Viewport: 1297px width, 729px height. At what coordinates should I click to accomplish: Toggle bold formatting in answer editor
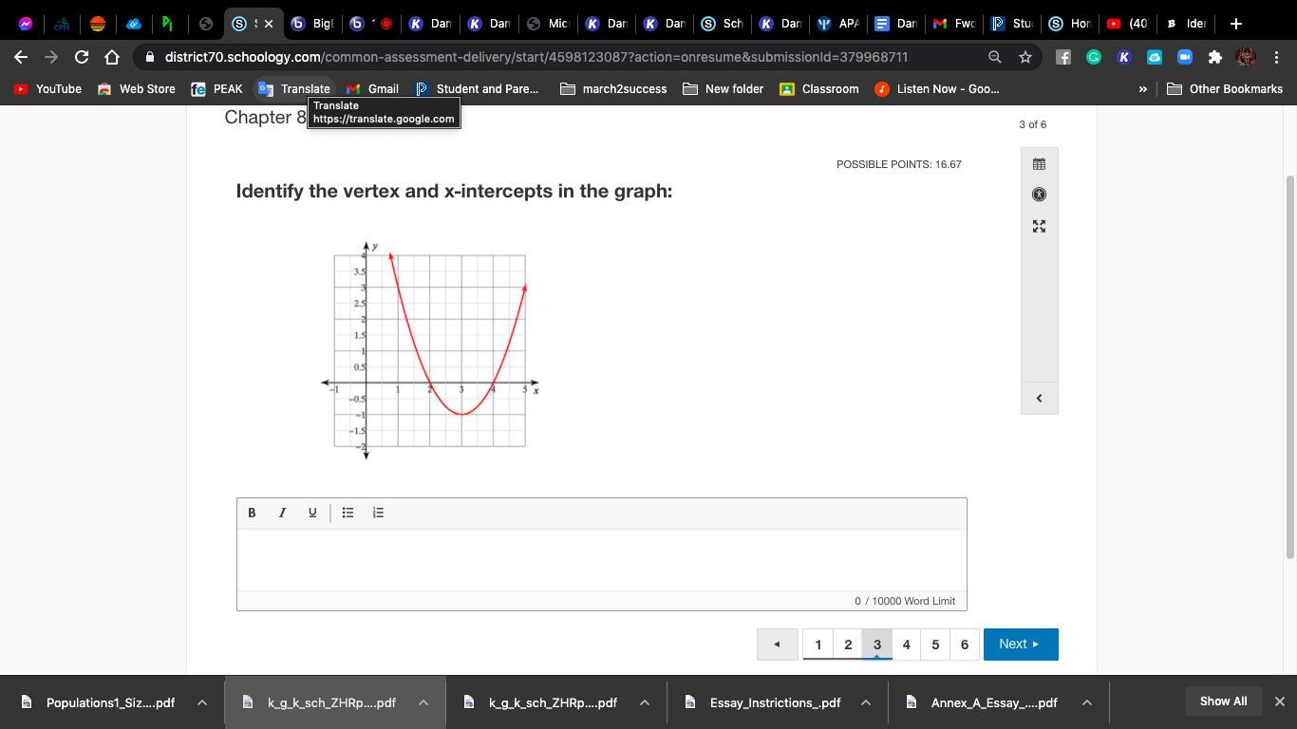point(252,513)
